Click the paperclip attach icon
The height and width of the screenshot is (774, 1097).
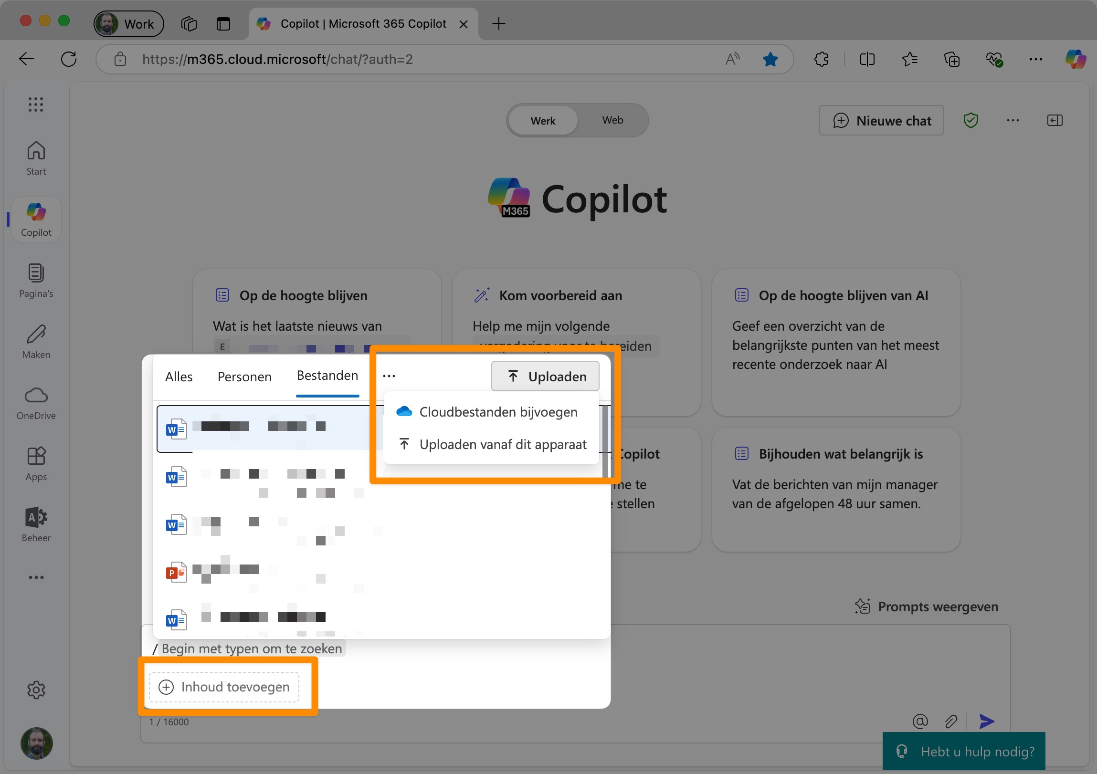[x=951, y=721]
